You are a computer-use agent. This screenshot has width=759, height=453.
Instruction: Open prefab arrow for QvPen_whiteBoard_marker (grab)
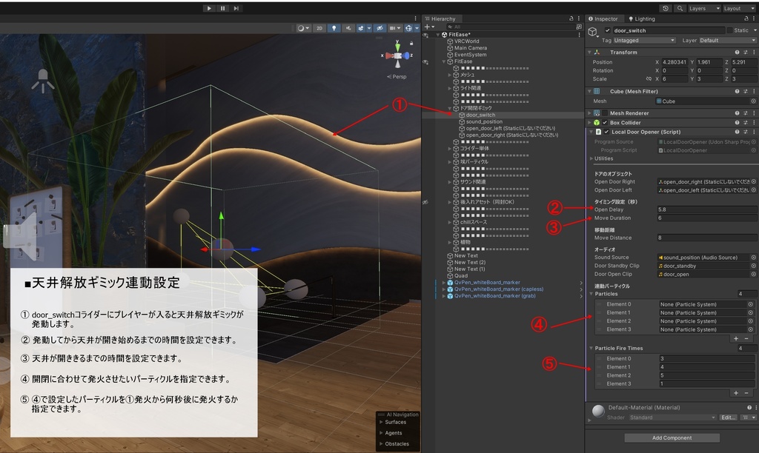pos(581,296)
